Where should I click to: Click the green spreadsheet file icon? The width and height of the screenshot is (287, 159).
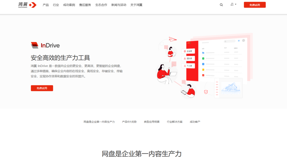point(203,58)
